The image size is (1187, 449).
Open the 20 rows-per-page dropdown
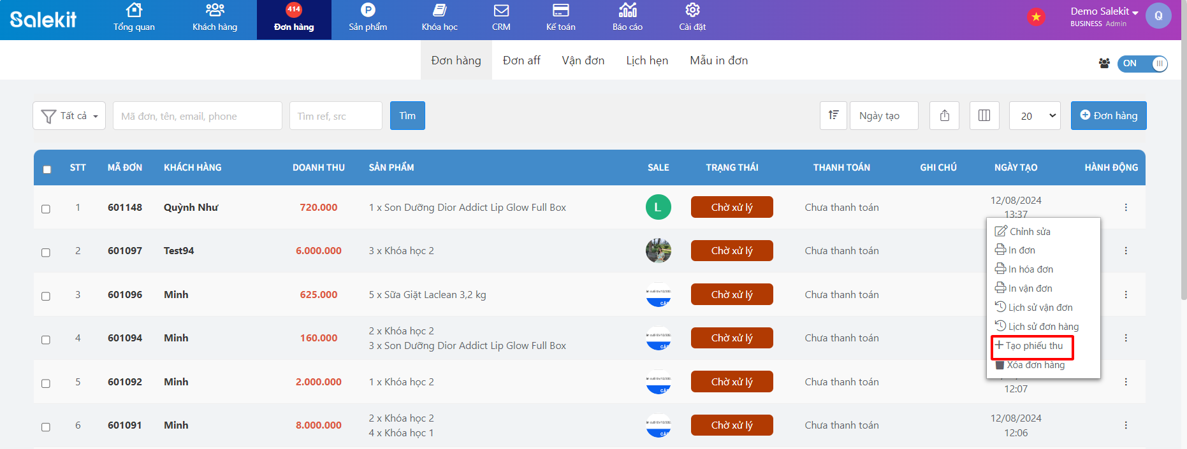pyautogui.click(x=1035, y=116)
